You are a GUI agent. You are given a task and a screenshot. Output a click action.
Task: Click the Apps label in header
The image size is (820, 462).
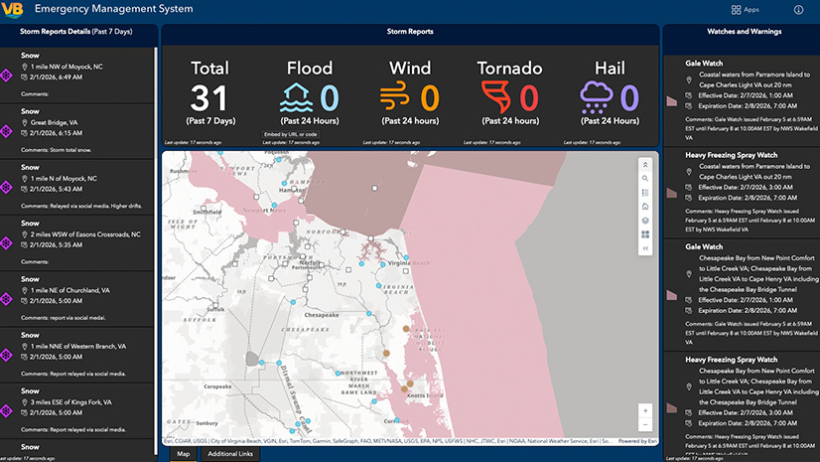point(751,9)
